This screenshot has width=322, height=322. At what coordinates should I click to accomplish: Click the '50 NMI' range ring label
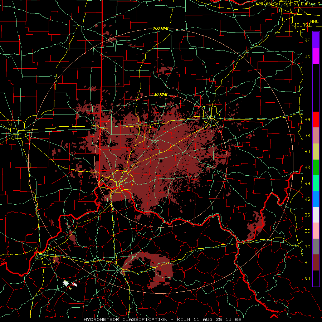[161, 94]
